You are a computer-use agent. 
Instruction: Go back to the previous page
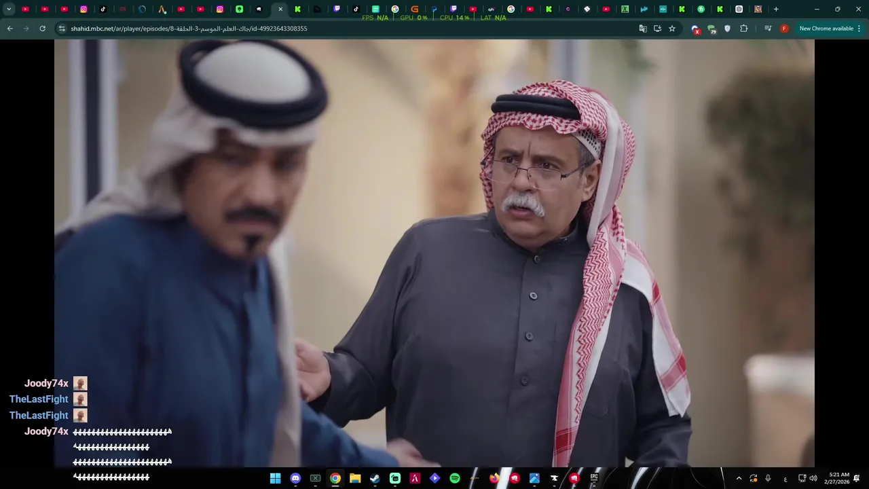(x=10, y=29)
